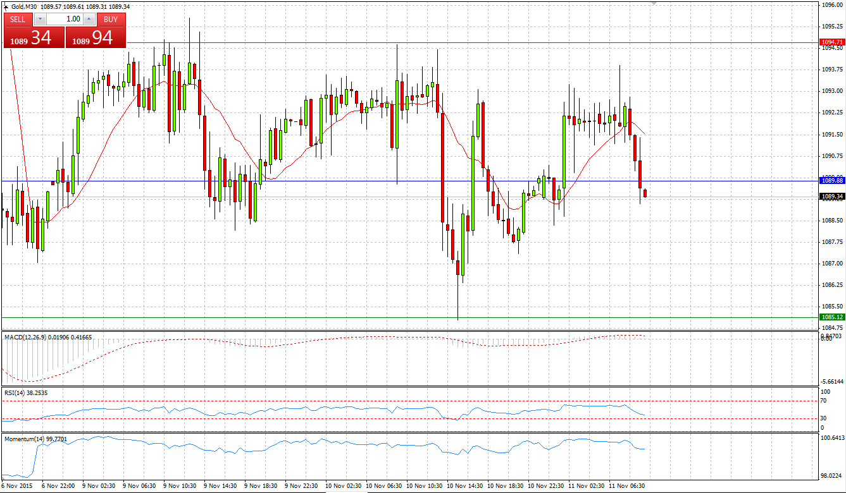
Task: Click the SELL button
Action: pyautogui.click(x=18, y=19)
